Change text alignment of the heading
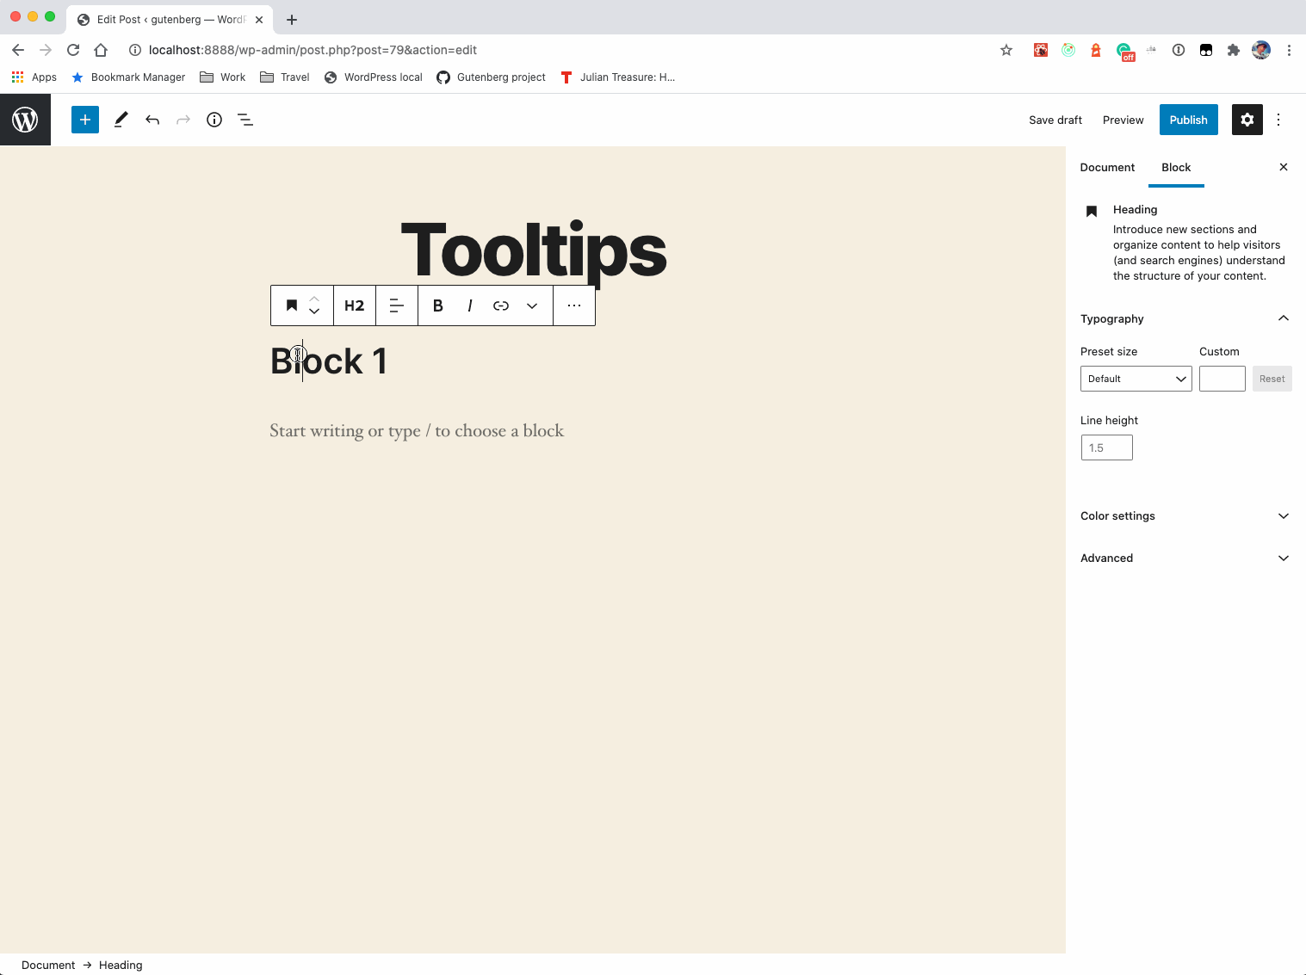Image resolution: width=1306 pixels, height=975 pixels. (396, 305)
